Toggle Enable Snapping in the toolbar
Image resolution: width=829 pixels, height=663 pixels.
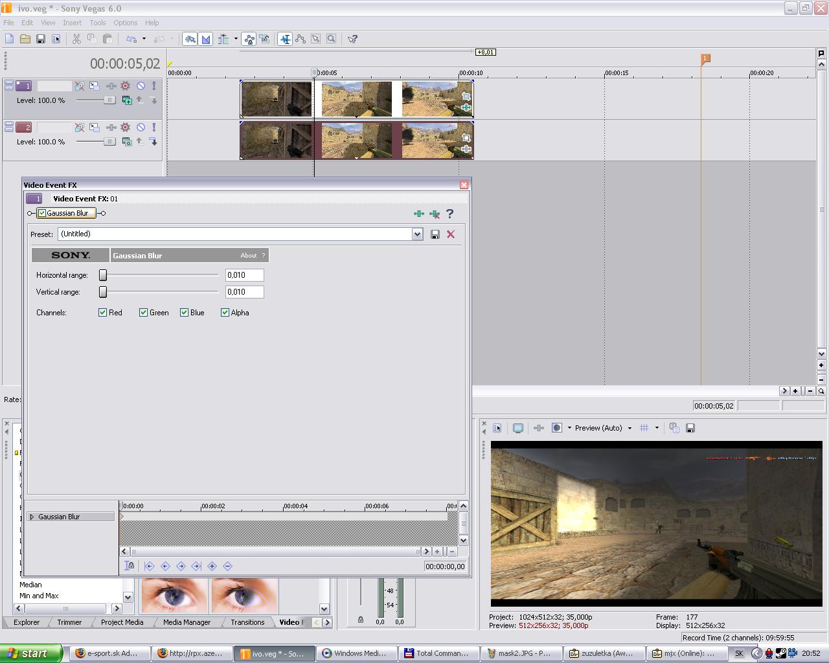tap(190, 39)
